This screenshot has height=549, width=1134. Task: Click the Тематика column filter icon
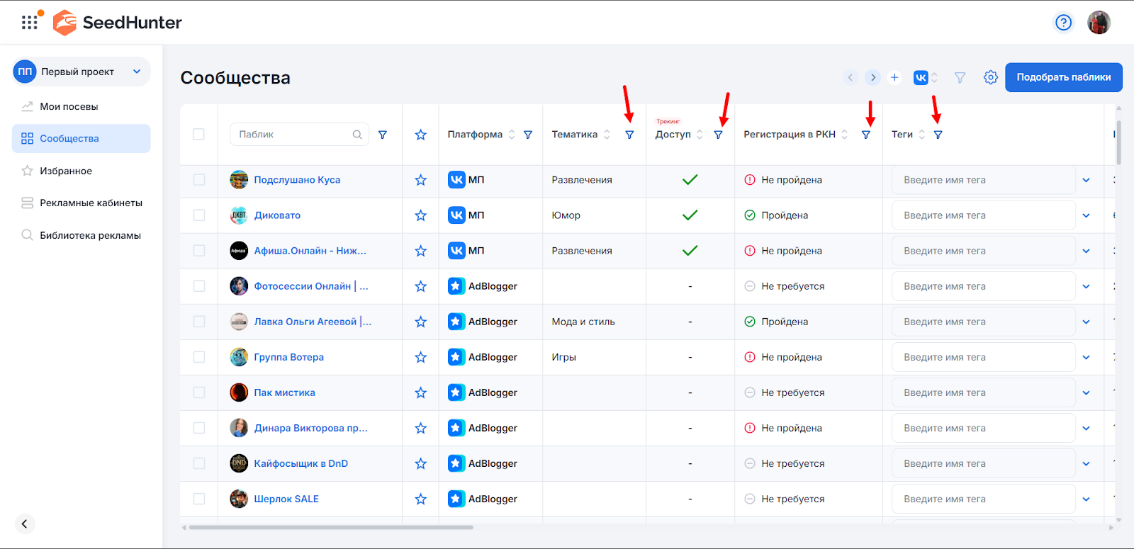pyautogui.click(x=629, y=135)
